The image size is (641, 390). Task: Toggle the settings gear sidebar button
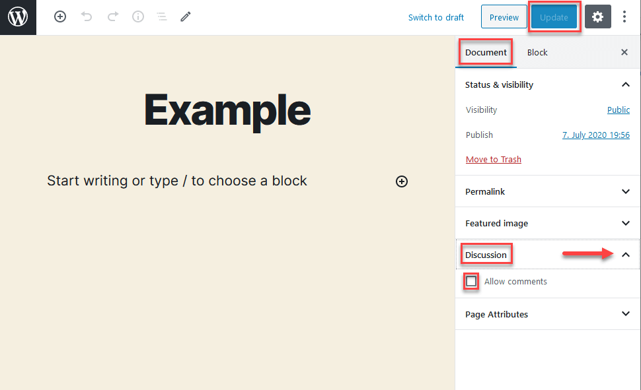tap(597, 17)
